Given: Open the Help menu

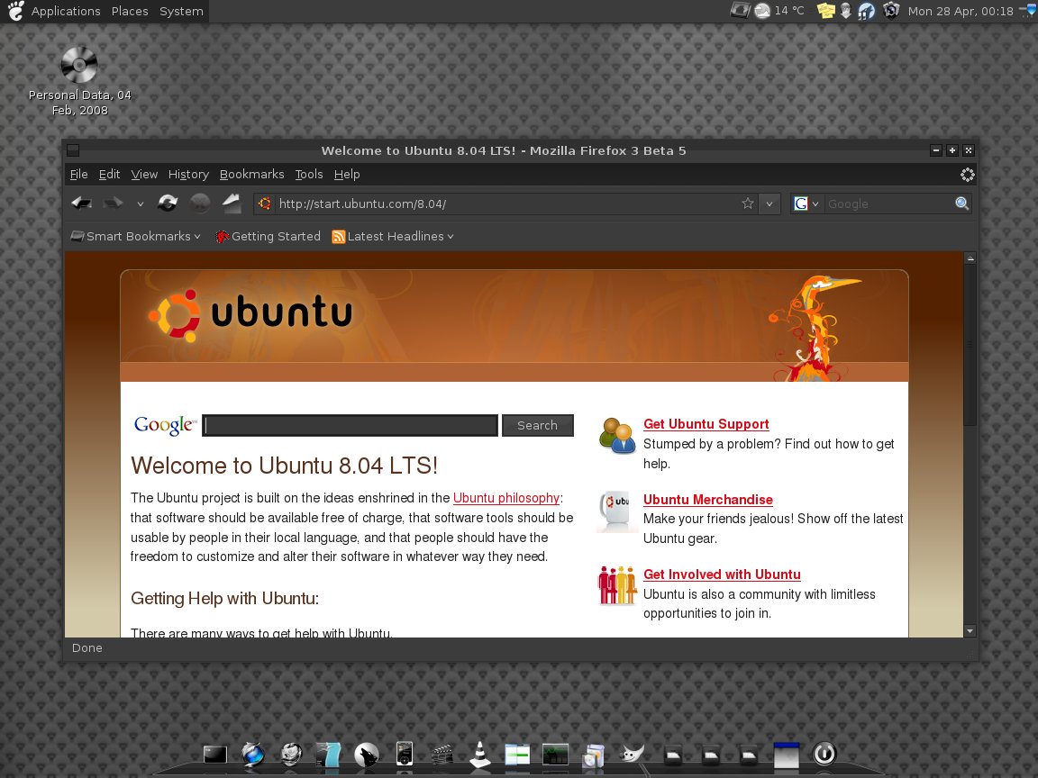Looking at the screenshot, I should click(x=347, y=174).
